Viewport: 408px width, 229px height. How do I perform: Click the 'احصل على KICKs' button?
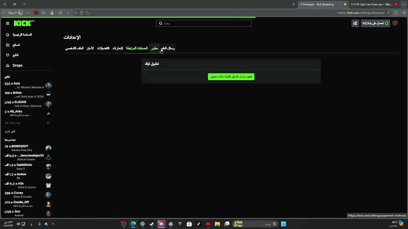click(x=375, y=23)
